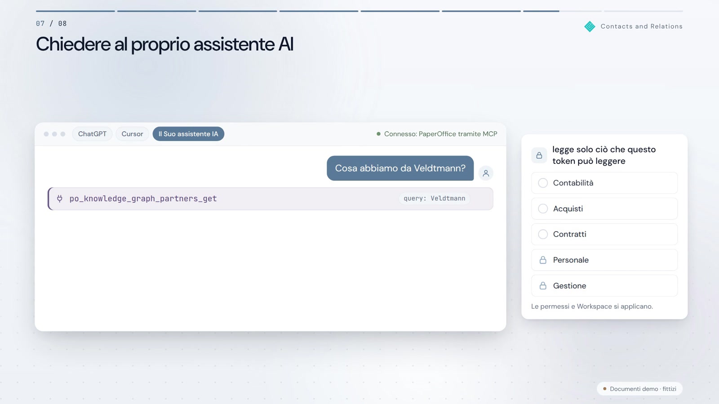The image size is (719, 404).
Task: Select the Contratti radio option
Action: coord(543,234)
